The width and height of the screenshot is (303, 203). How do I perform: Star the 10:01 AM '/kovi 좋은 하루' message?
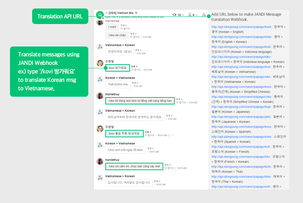pos(169,135)
